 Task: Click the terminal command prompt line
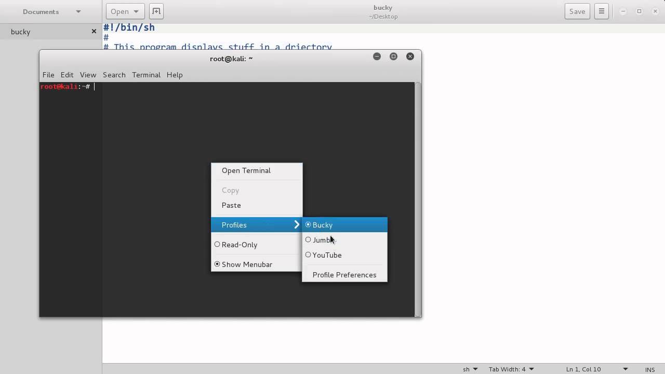point(68,87)
